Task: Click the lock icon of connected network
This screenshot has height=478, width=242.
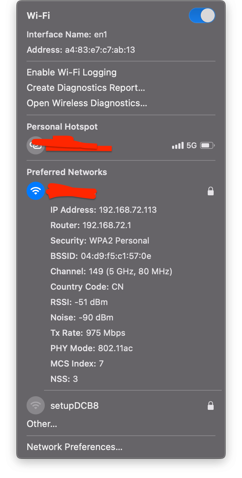Action: (x=211, y=191)
